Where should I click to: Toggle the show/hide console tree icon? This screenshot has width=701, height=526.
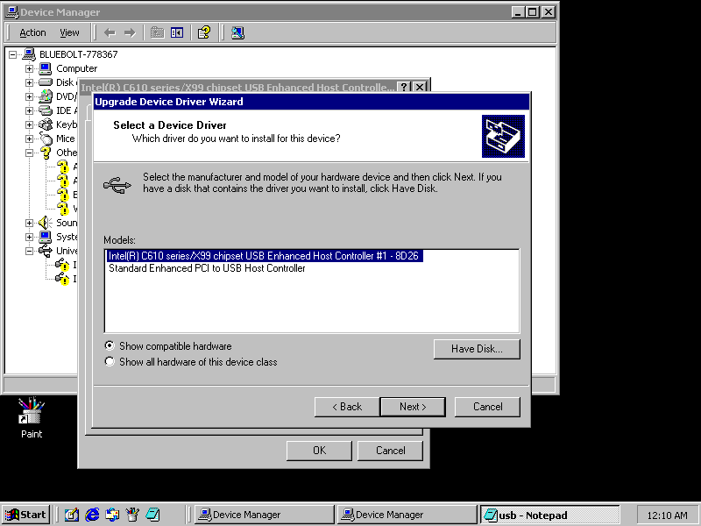[x=177, y=32]
